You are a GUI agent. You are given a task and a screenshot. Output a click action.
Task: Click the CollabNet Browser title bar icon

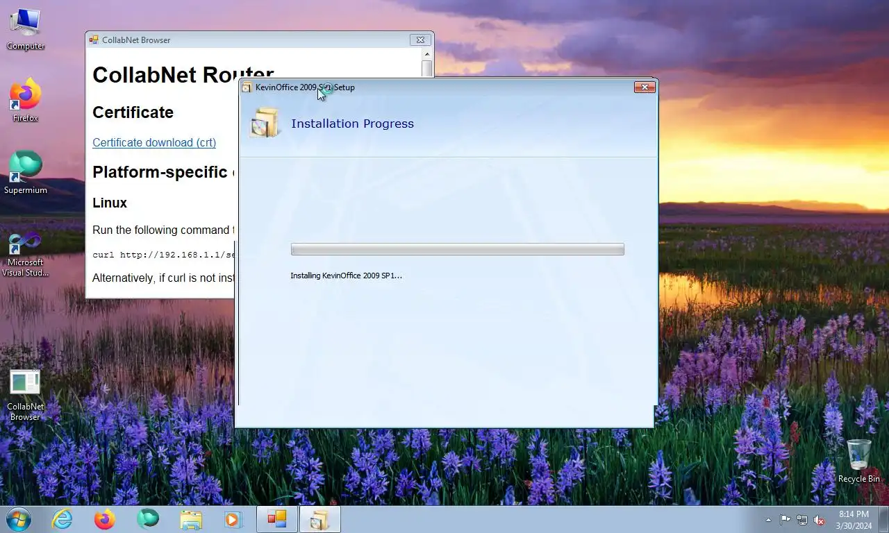[x=94, y=40]
